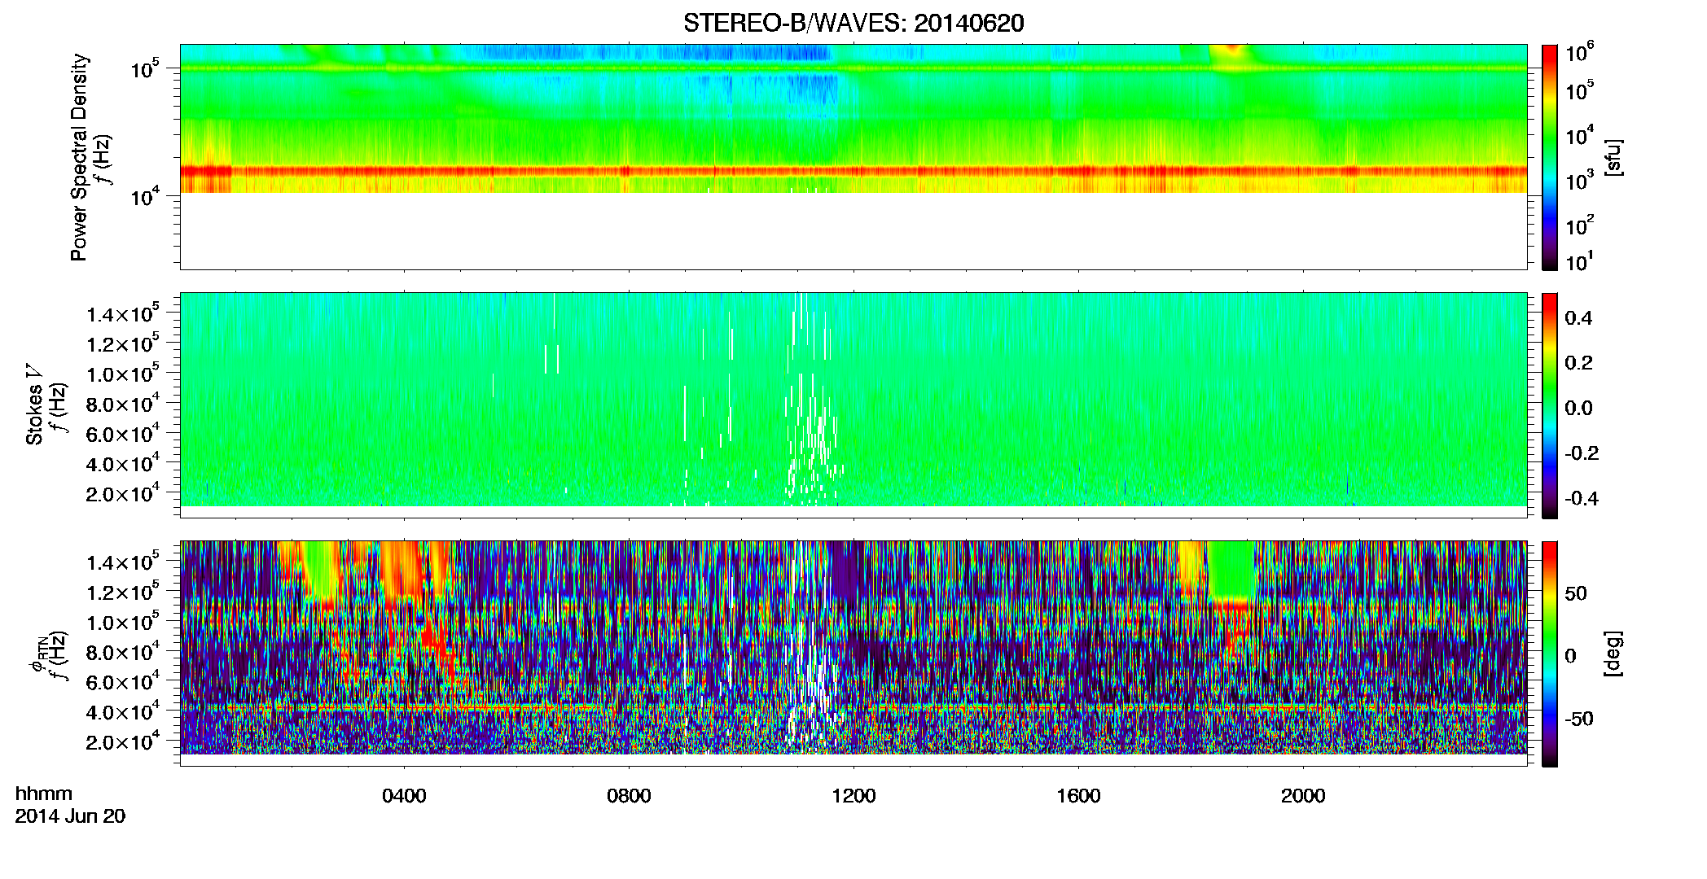The width and height of the screenshot is (1707, 879).
Task: Select the 1600 time tick label
Action: [1078, 796]
